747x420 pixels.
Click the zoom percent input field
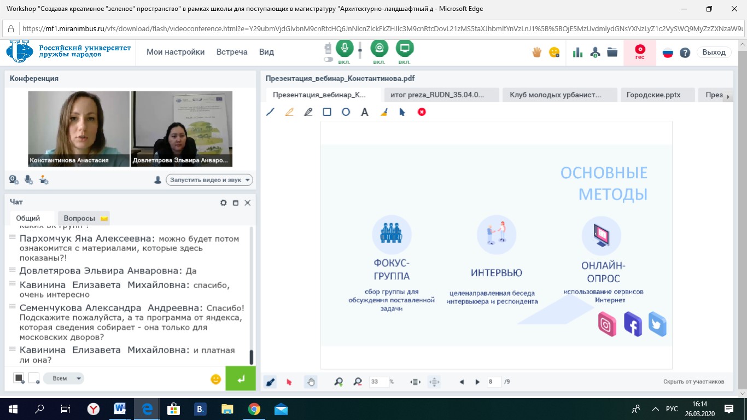click(378, 382)
